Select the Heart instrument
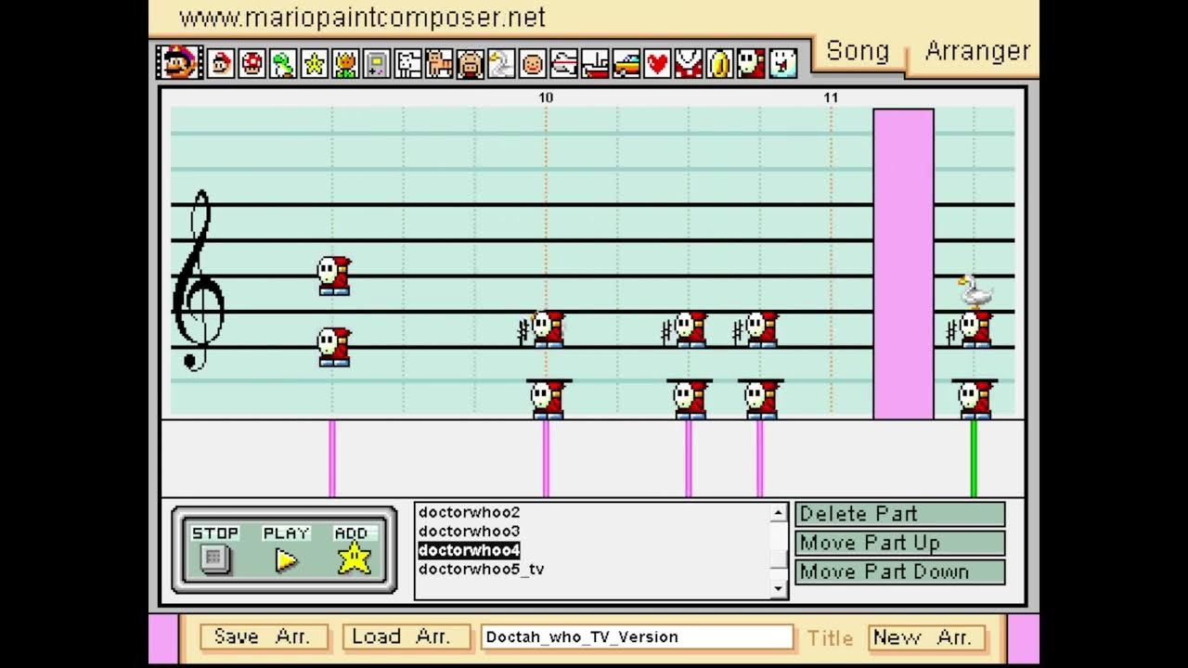Screen dimensions: 1188x668 tap(657, 64)
